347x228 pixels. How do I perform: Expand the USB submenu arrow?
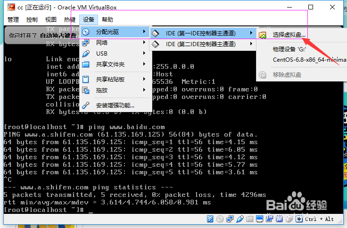tap(144, 53)
